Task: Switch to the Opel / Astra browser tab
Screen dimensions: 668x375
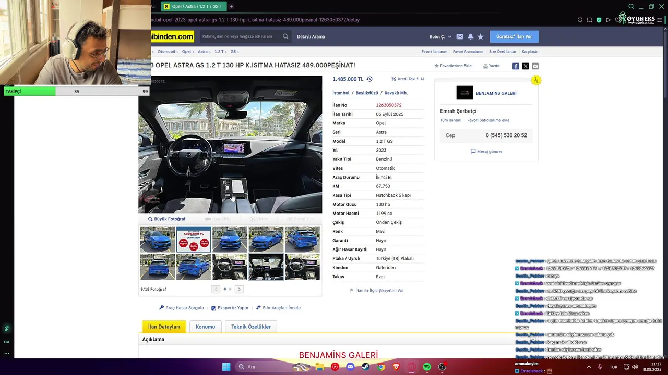Action: pos(194,6)
